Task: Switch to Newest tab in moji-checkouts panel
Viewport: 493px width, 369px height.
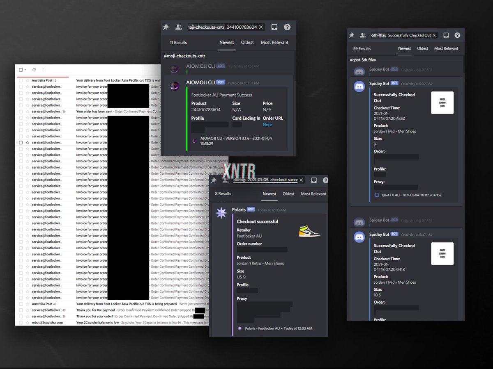Action: [227, 42]
